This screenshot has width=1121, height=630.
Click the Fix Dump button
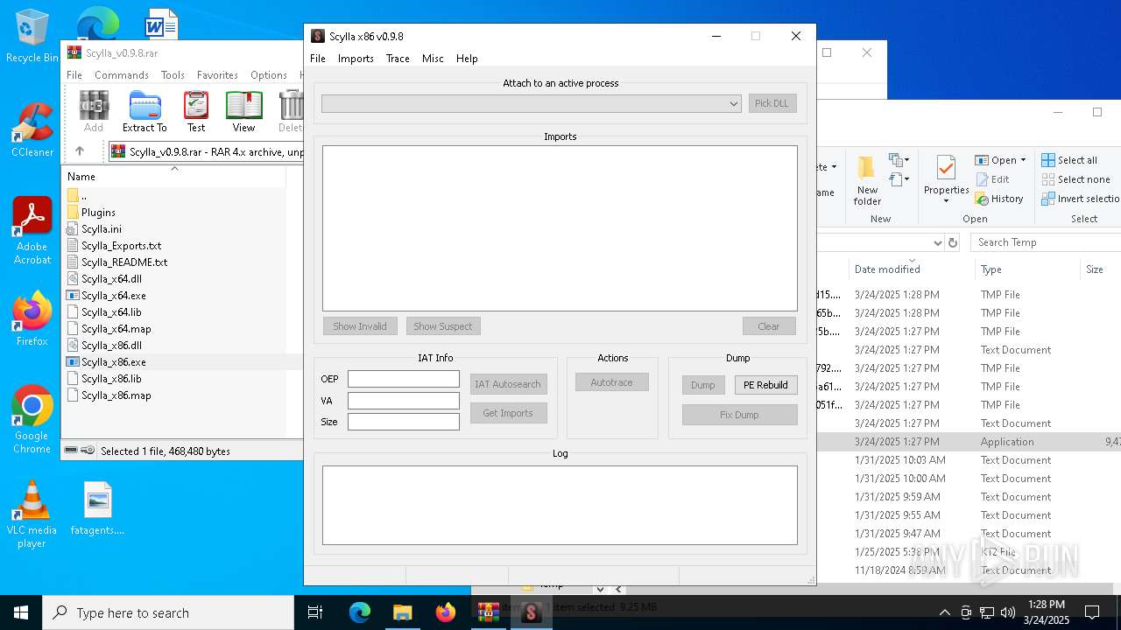pos(739,415)
